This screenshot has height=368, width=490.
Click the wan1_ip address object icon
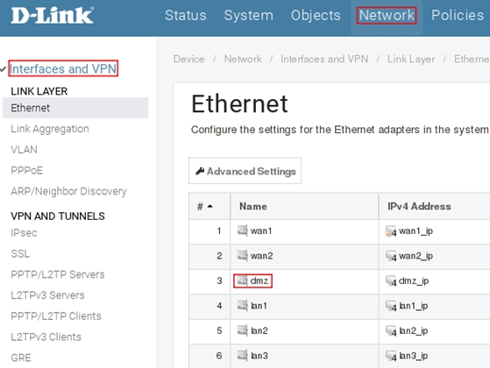point(391,231)
